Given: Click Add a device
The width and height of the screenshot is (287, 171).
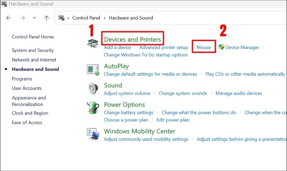Looking at the screenshot, I should [117, 47].
